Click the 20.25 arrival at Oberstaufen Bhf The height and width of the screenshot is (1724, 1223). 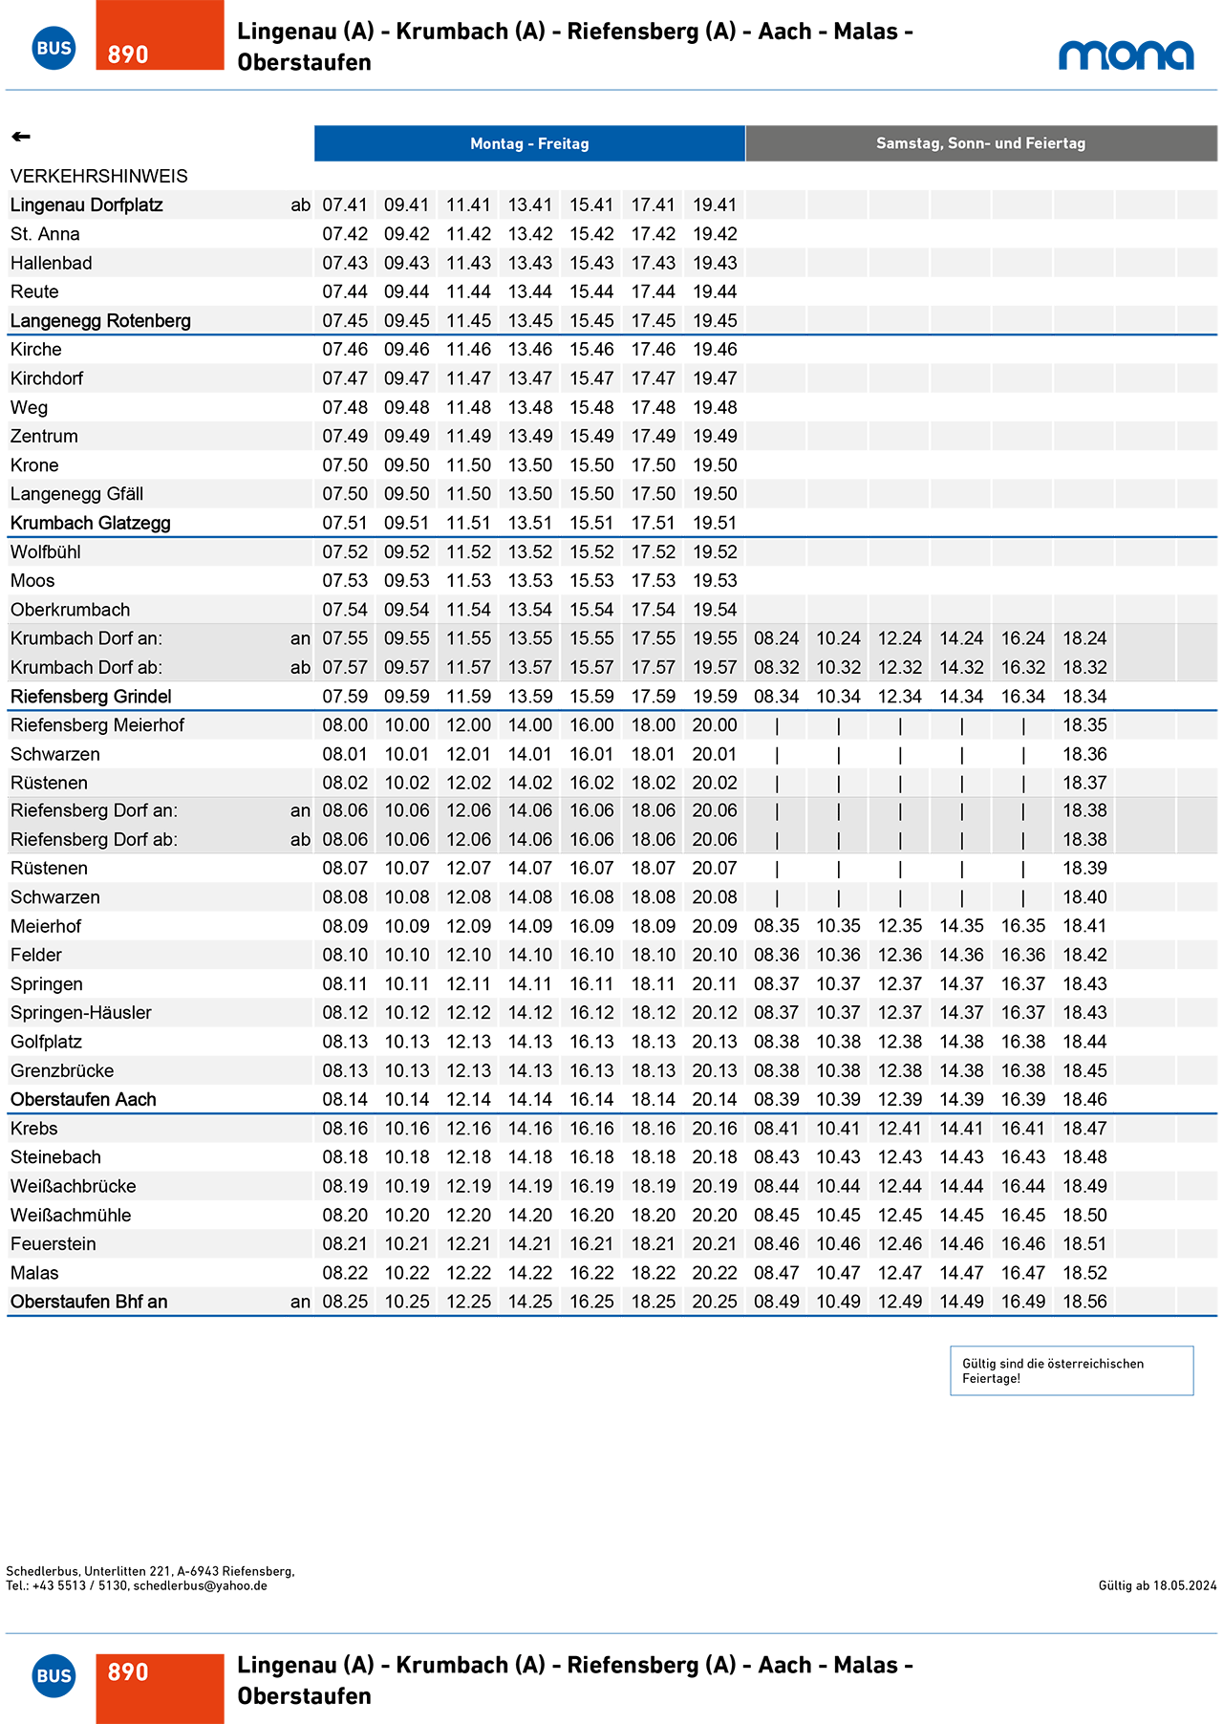[715, 1302]
